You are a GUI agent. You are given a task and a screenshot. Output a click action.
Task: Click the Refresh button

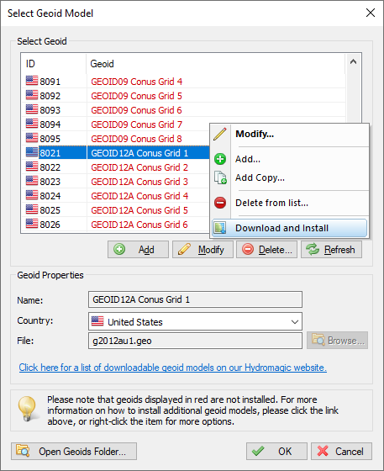pyautogui.click(x=332, y=249)
